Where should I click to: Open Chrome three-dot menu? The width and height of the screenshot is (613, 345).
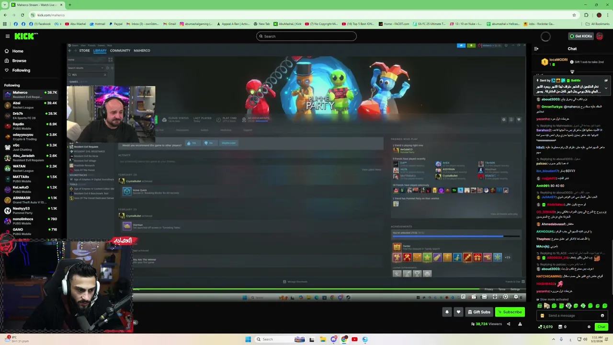608,15
